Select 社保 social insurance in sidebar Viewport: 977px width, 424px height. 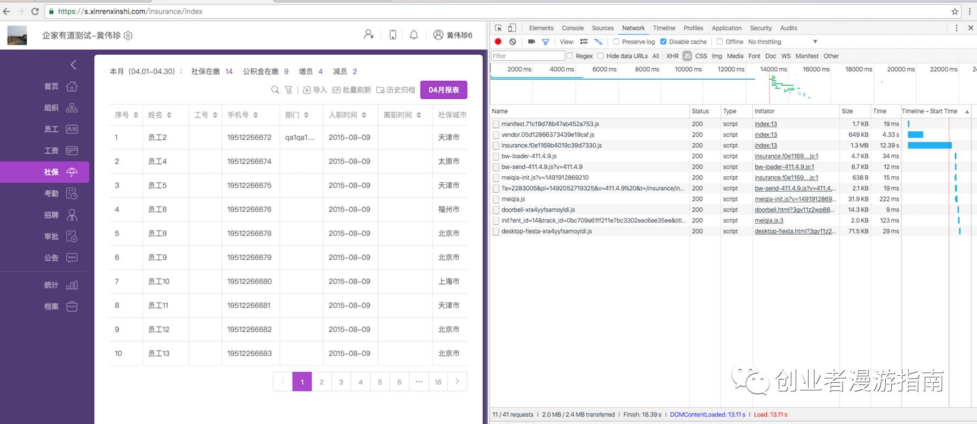pyautogui.click(x=45, y=172)
